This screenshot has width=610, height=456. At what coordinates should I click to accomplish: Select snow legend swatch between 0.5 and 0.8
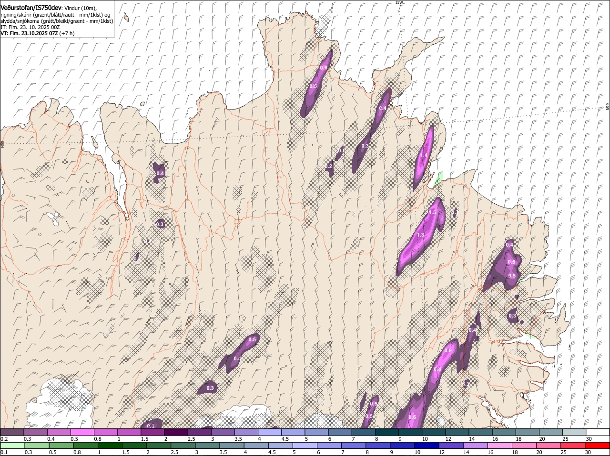[82, 432]
